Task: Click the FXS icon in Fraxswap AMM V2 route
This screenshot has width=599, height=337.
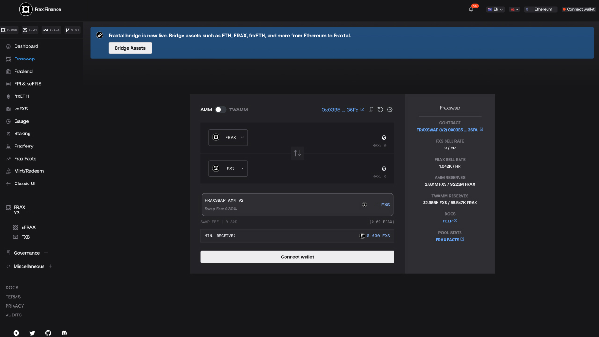Action: click(x=364, y=205)
